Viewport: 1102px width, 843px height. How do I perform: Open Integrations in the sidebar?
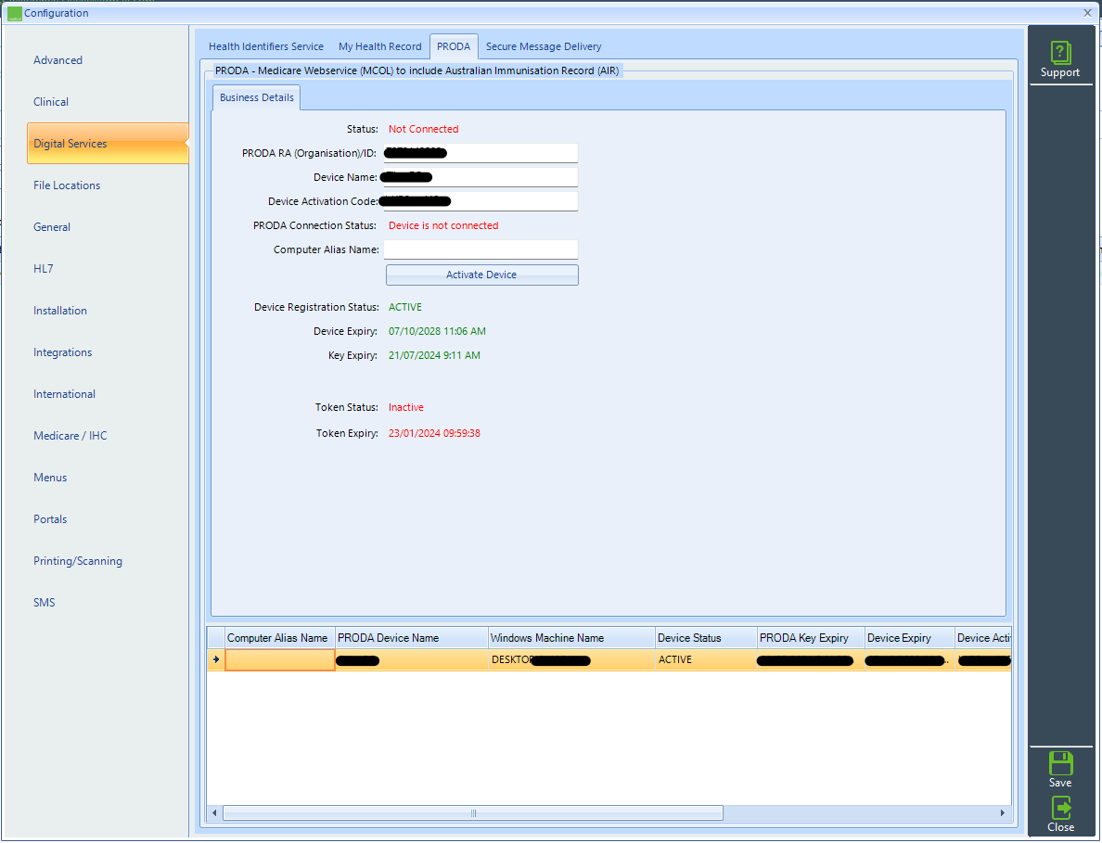click(x=62, y=352)
